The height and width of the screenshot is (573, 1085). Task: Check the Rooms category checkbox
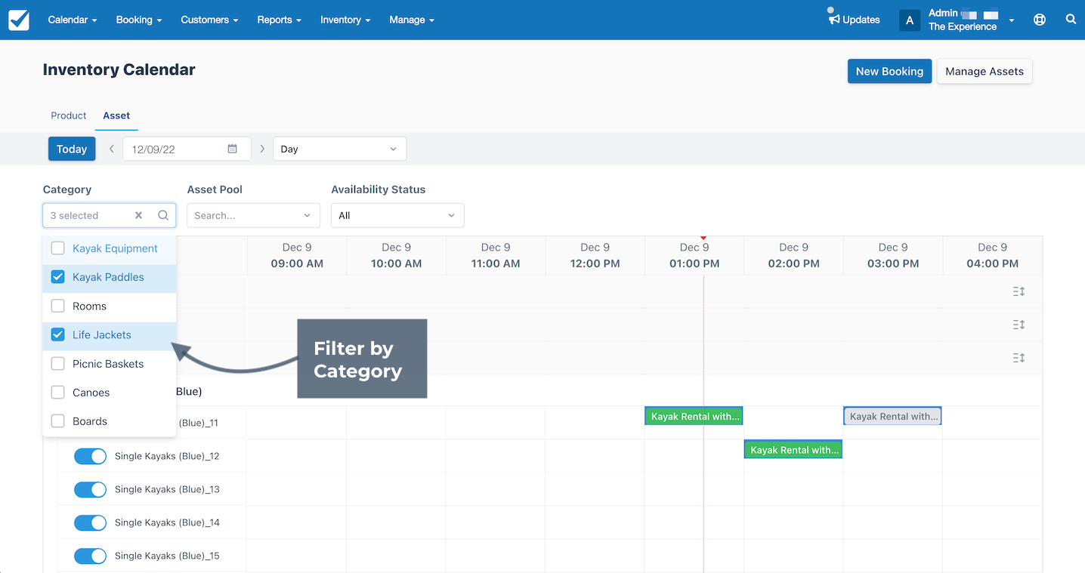point(57,306)
